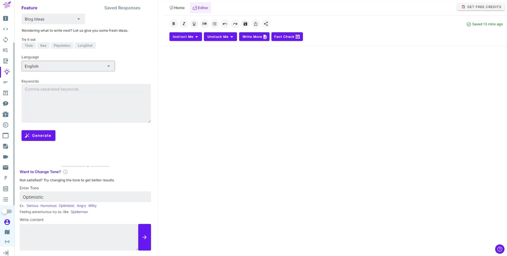The image size is (507, 256).
Task: Click the Underline formatting icon
Action: click(194, 24)
